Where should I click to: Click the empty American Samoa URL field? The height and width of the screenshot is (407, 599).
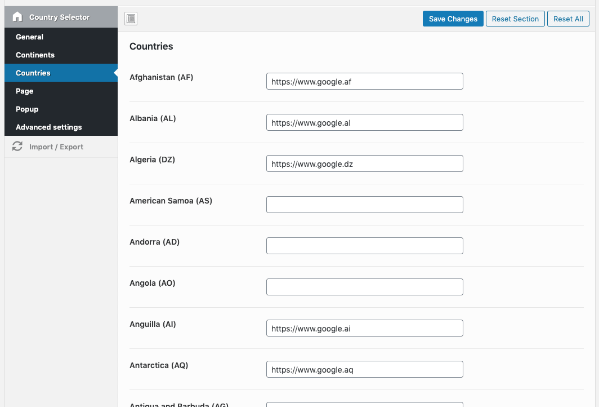tap(364, 204)
